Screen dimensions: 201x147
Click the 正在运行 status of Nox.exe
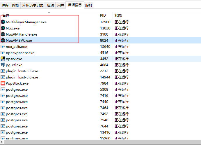click(x=122, y=28)
